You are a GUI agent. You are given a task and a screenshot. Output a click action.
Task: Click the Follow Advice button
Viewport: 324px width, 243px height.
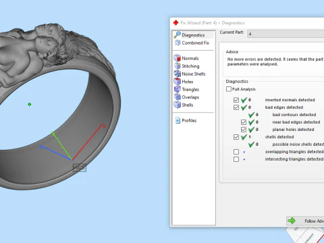click(305, 221)
